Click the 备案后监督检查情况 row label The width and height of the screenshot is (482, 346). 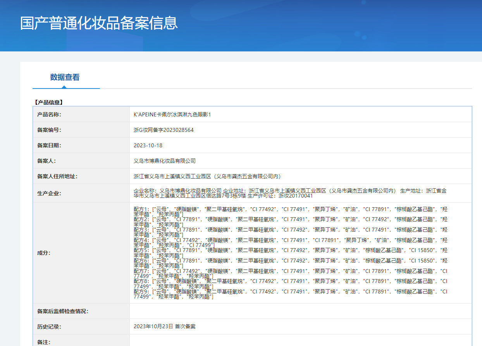[x=62, y=311]
